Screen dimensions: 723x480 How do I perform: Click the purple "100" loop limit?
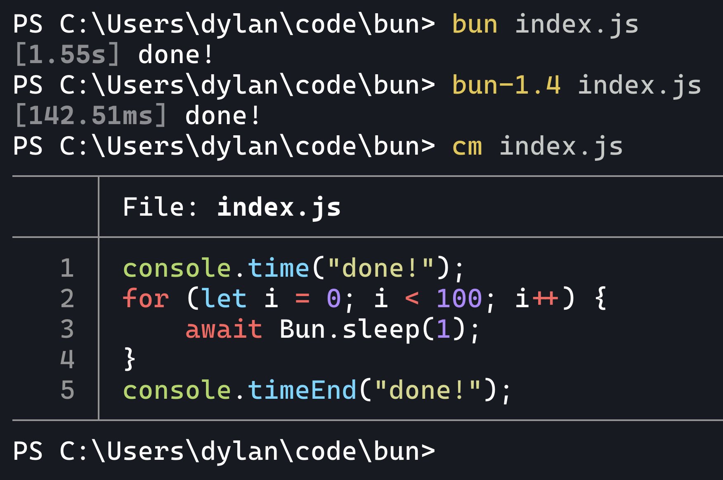click(x=459, y=299)
